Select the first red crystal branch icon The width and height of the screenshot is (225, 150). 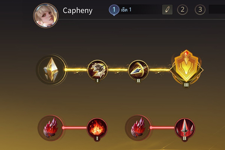[x=51, y=128]
